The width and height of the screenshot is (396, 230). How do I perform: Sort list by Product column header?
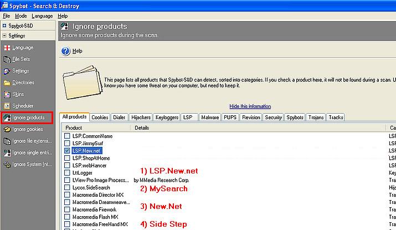click(96, 128)
